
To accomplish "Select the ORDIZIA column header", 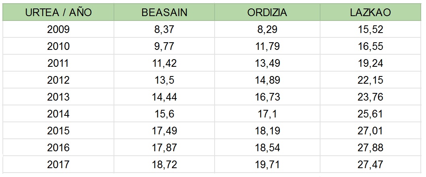I will click(267, 12).
